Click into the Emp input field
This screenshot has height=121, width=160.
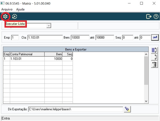15,37
